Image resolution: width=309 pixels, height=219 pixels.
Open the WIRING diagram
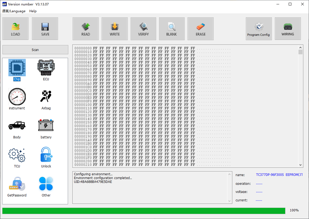(288, 28)
